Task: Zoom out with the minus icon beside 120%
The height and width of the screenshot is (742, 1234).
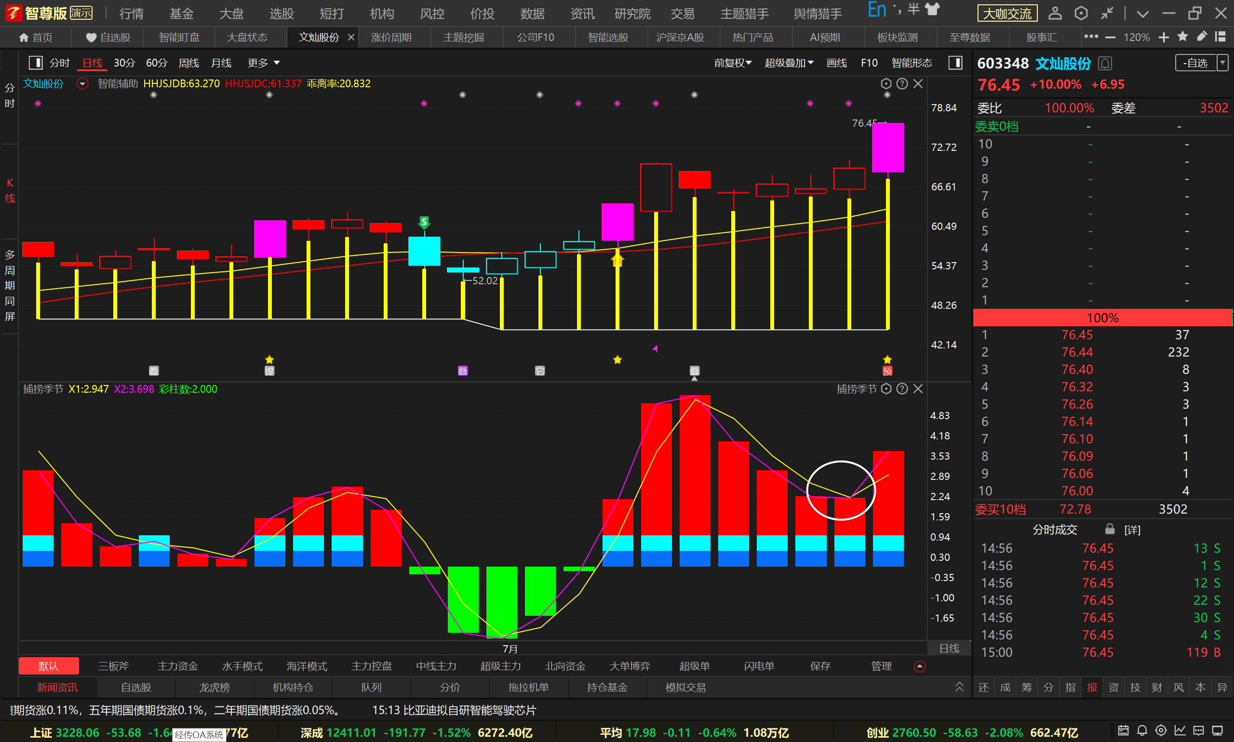Action: tap(1111, 38)
